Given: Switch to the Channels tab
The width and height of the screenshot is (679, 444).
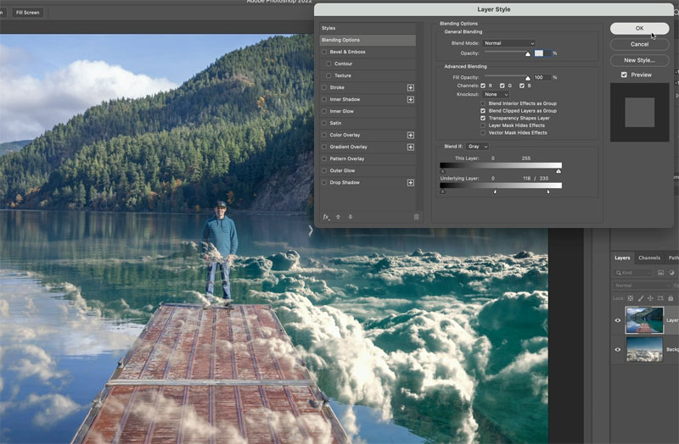Looking at the screenshot, I should pyautogui.click(x=649, y=258).
